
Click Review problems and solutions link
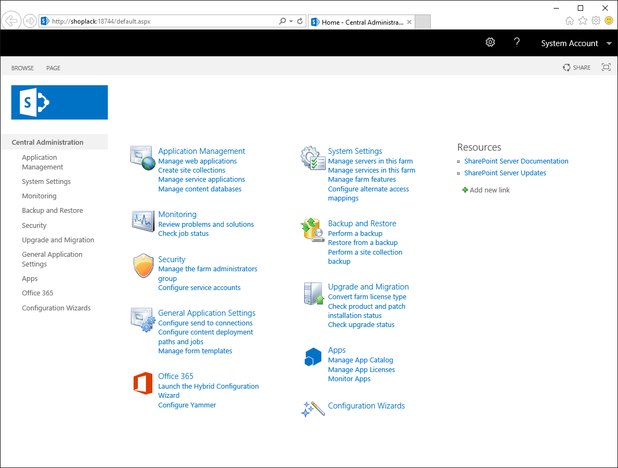(x=206, y=224)
